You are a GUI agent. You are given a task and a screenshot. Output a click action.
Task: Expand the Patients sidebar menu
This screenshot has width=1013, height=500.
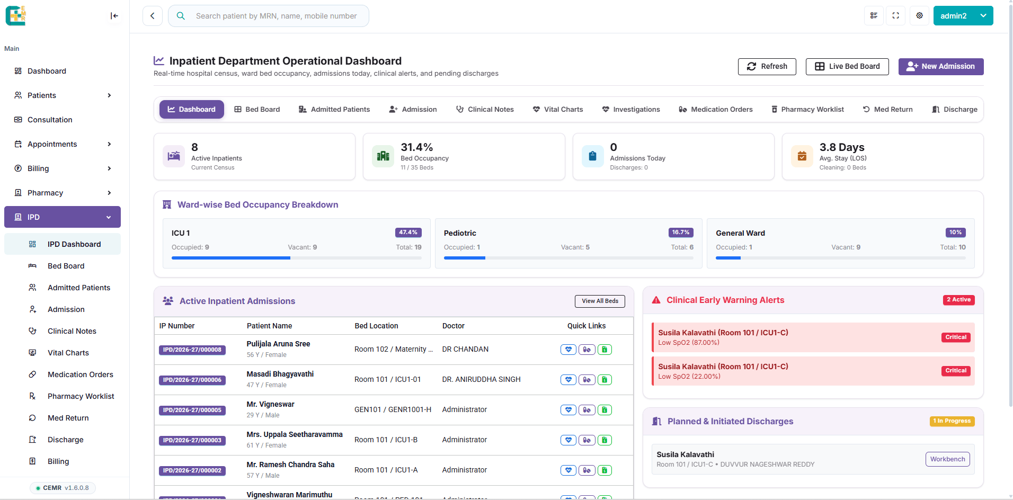click(x=63, y=95)
